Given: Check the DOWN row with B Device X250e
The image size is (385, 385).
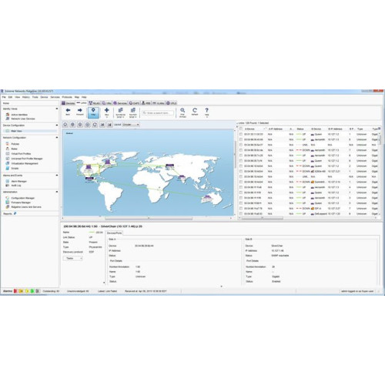Looking at the screenshot, I should coord(241,171).
